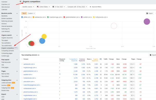Click the calendar icon on the date picker
This screenshot has height=100, width=156.
(x=53, y=7)
